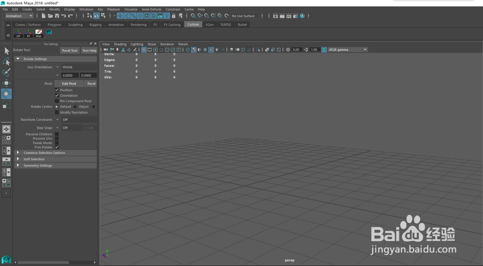This screenshot has width=483, height=266.
Task: Select Object rotate center radio button
Action: [75, 107]
